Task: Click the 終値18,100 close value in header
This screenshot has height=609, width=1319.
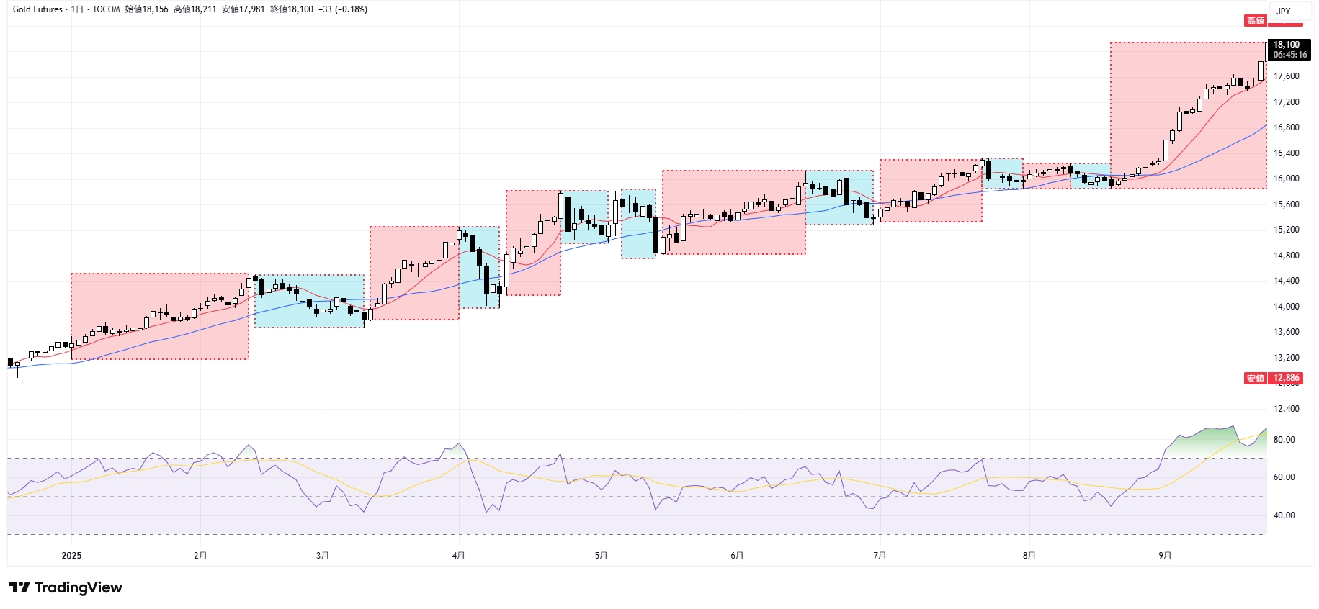Action: tap(292, 9)
